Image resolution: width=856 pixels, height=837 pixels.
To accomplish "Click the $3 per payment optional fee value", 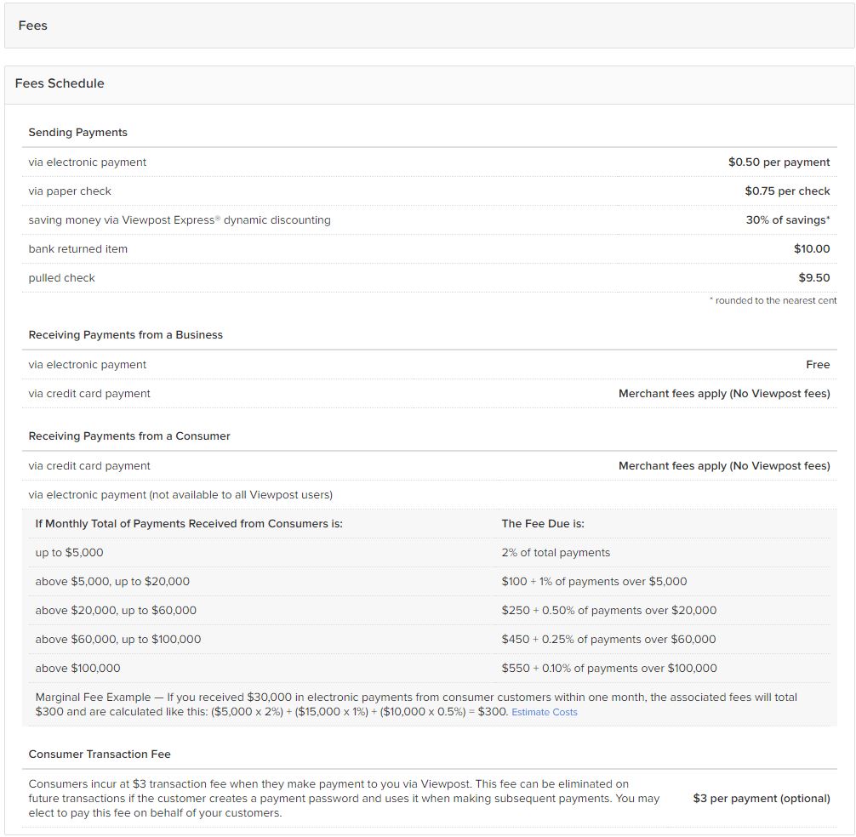I will [x=760, y=798].
